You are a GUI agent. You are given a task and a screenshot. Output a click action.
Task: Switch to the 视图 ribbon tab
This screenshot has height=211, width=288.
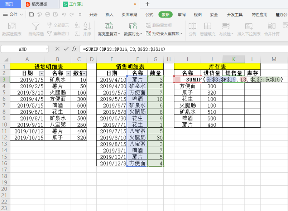[x=198, y=15]
